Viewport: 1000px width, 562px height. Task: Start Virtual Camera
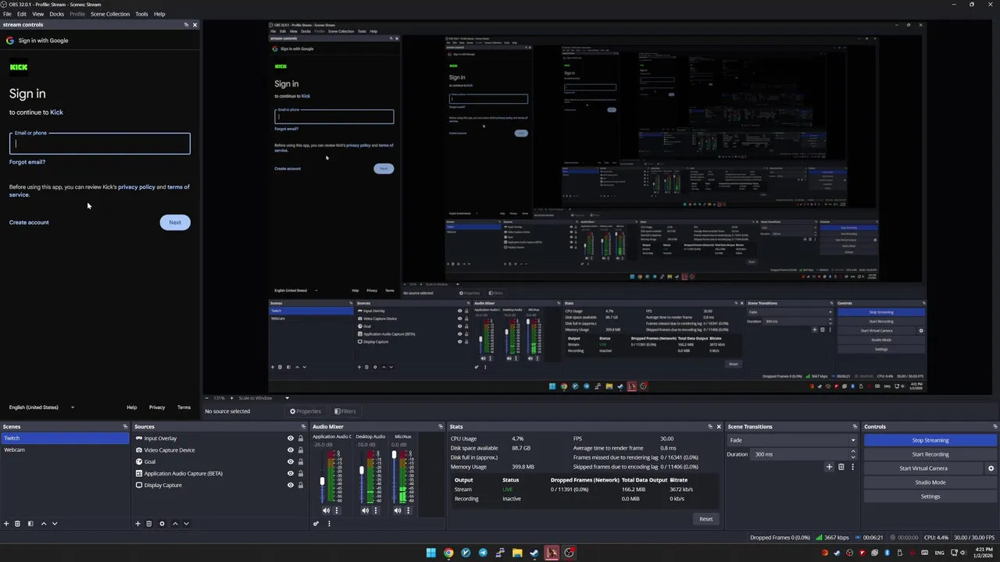point(923,468)
